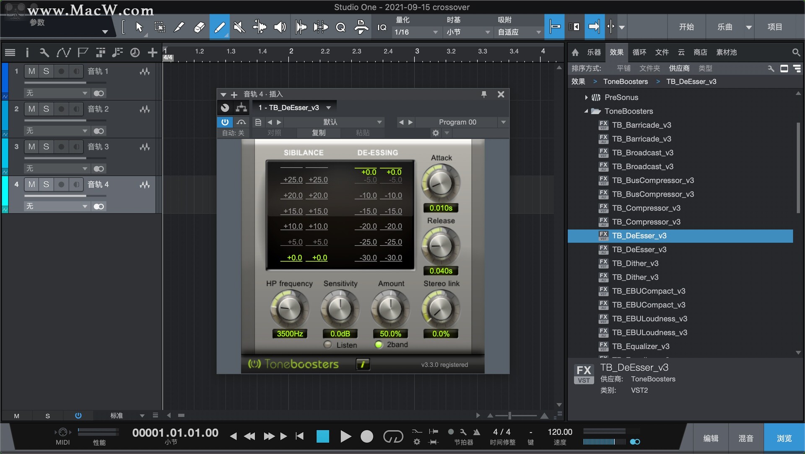The image size is (805, 454).
Task: Switch to the 文件 browser tab
Action: pyautogui.click(x=662, y=52)
